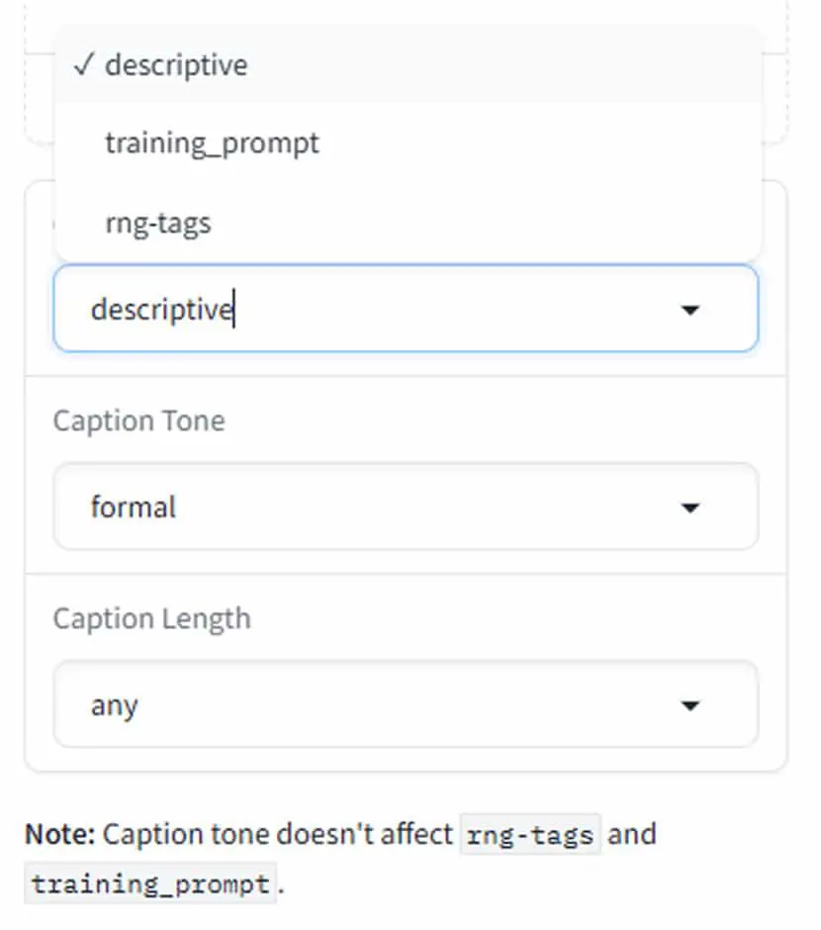Click the "Caption Length" label
Screen dimensions: 821x930
pos(151,619)
